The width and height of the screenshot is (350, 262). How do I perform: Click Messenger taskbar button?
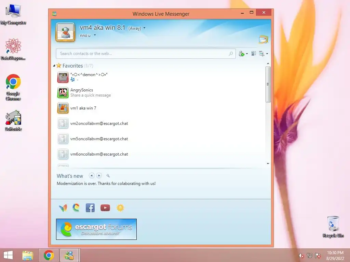(69, 255)
